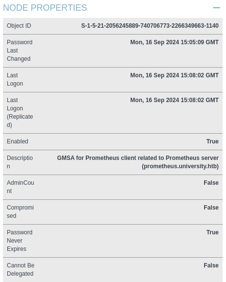Click the Enabled property label
Image resolution: width=226 pixels, height=282 pixels.
click(x=18, y=141)
